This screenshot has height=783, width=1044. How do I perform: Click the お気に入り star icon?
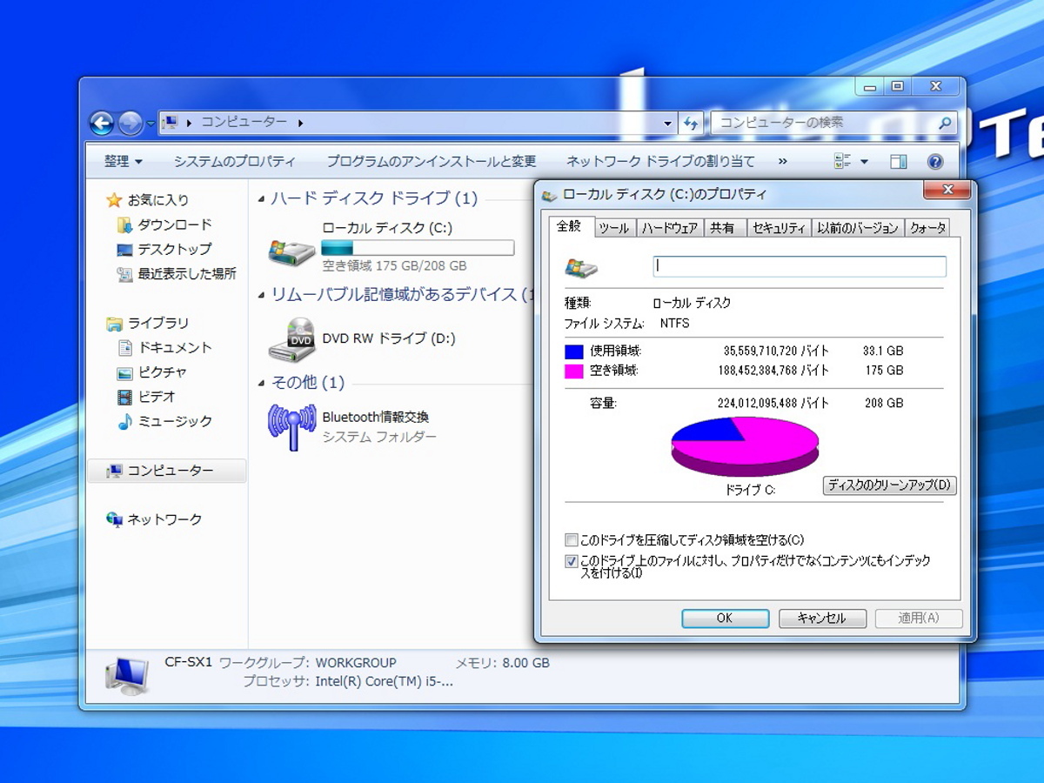pyautogui.click(x=114, y=200)
